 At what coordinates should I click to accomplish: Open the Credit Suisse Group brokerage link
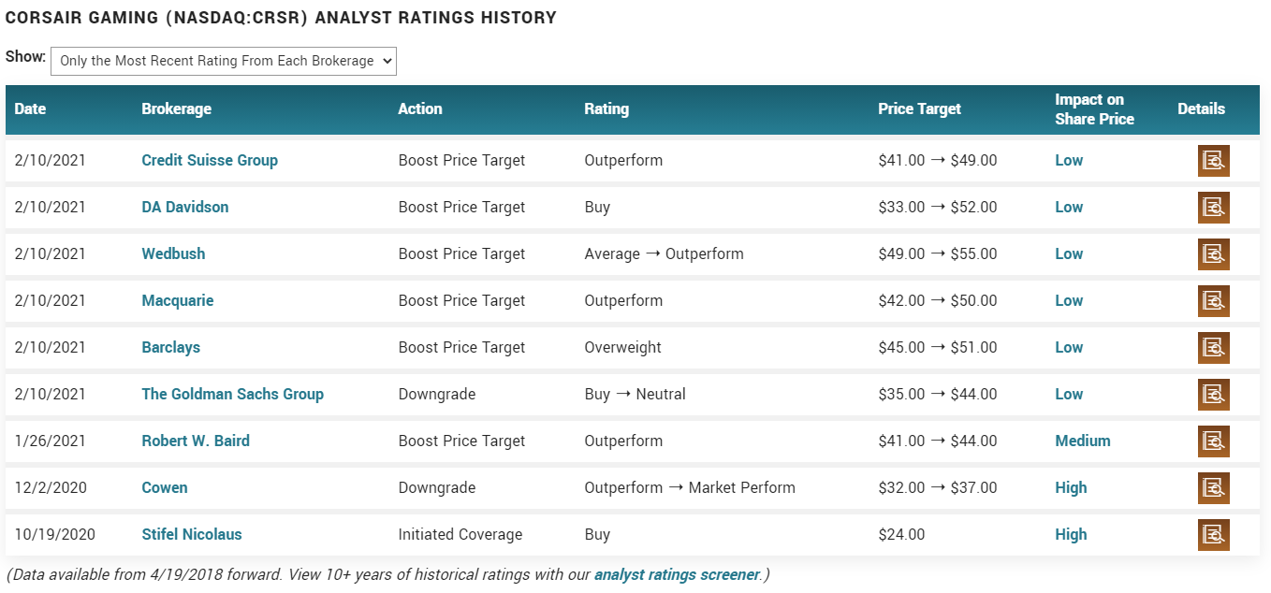point(210,160)
